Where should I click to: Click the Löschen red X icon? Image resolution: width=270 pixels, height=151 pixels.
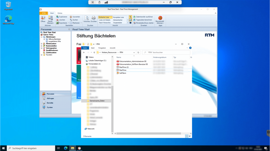57,20
